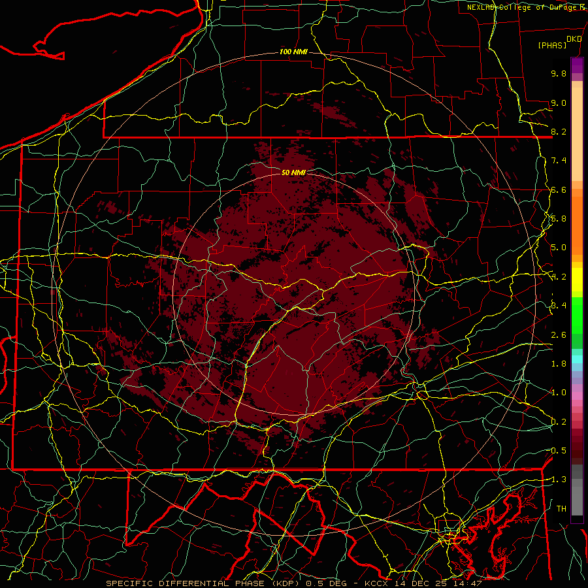Pick the bright green band of the color scale
This screenshot has height=588, width=588.
pyautogui.click(x=577, y=317)
